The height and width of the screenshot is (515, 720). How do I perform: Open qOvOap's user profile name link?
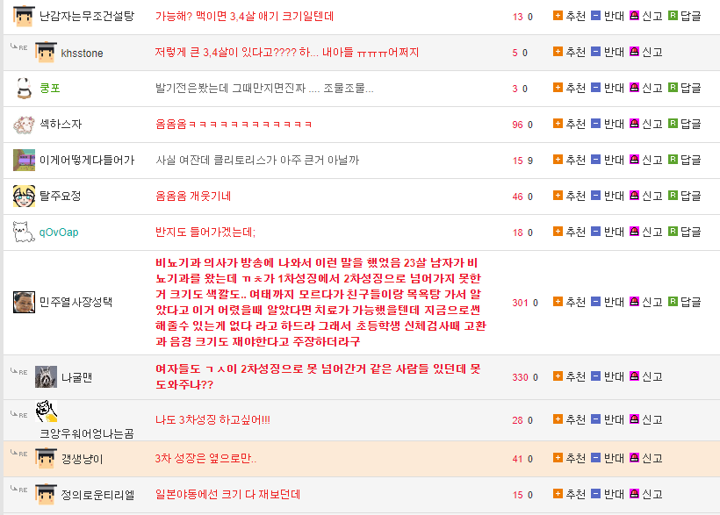pyautogui.click(x=59, y=232)
